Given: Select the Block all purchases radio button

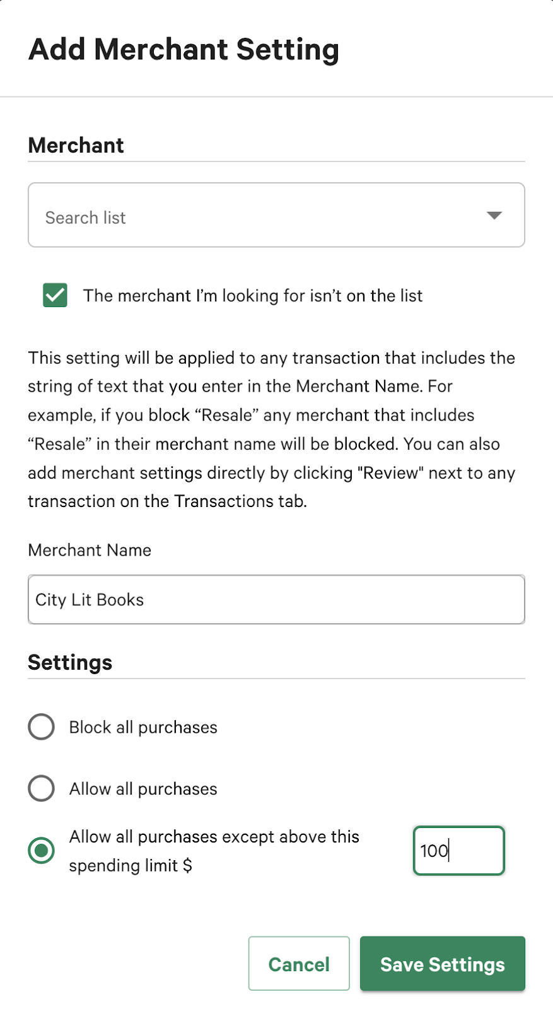Looking at the screenshot, I should click(42, 727).
